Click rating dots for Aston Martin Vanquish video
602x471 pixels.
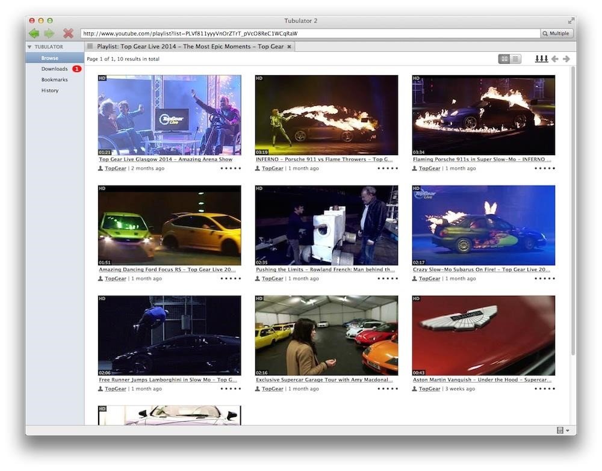(x=545, y=389)
